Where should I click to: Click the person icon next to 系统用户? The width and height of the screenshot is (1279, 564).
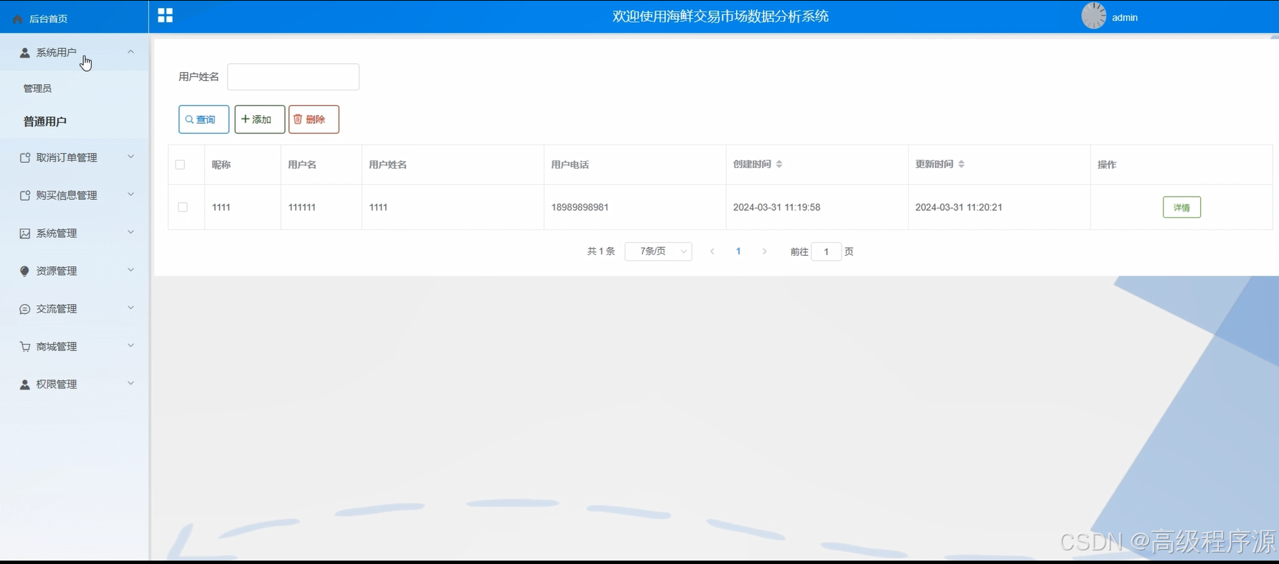click(x=25, y=52)
